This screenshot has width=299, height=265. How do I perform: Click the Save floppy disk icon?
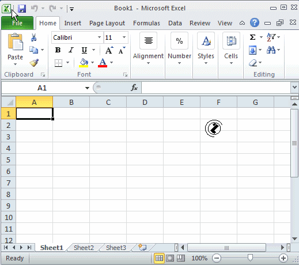coord(22,9)
